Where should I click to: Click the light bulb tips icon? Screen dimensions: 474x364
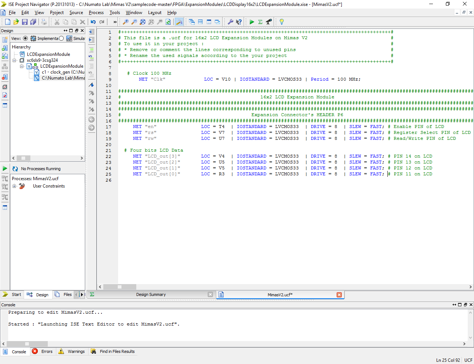(x=281, y=22)
